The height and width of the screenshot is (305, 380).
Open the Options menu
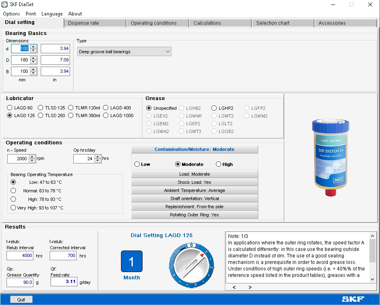(x=11, y=14)
